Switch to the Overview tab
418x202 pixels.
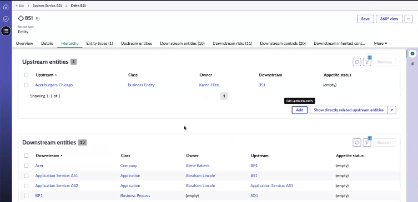pos(24,43)
